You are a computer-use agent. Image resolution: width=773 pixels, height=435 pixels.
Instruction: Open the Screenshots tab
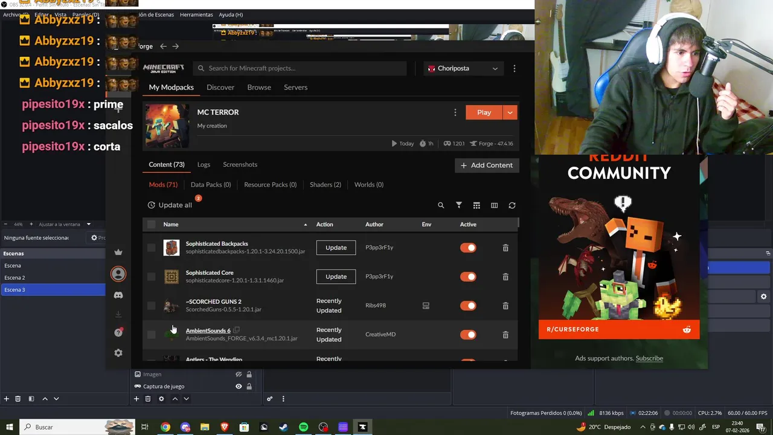[240, 164]
